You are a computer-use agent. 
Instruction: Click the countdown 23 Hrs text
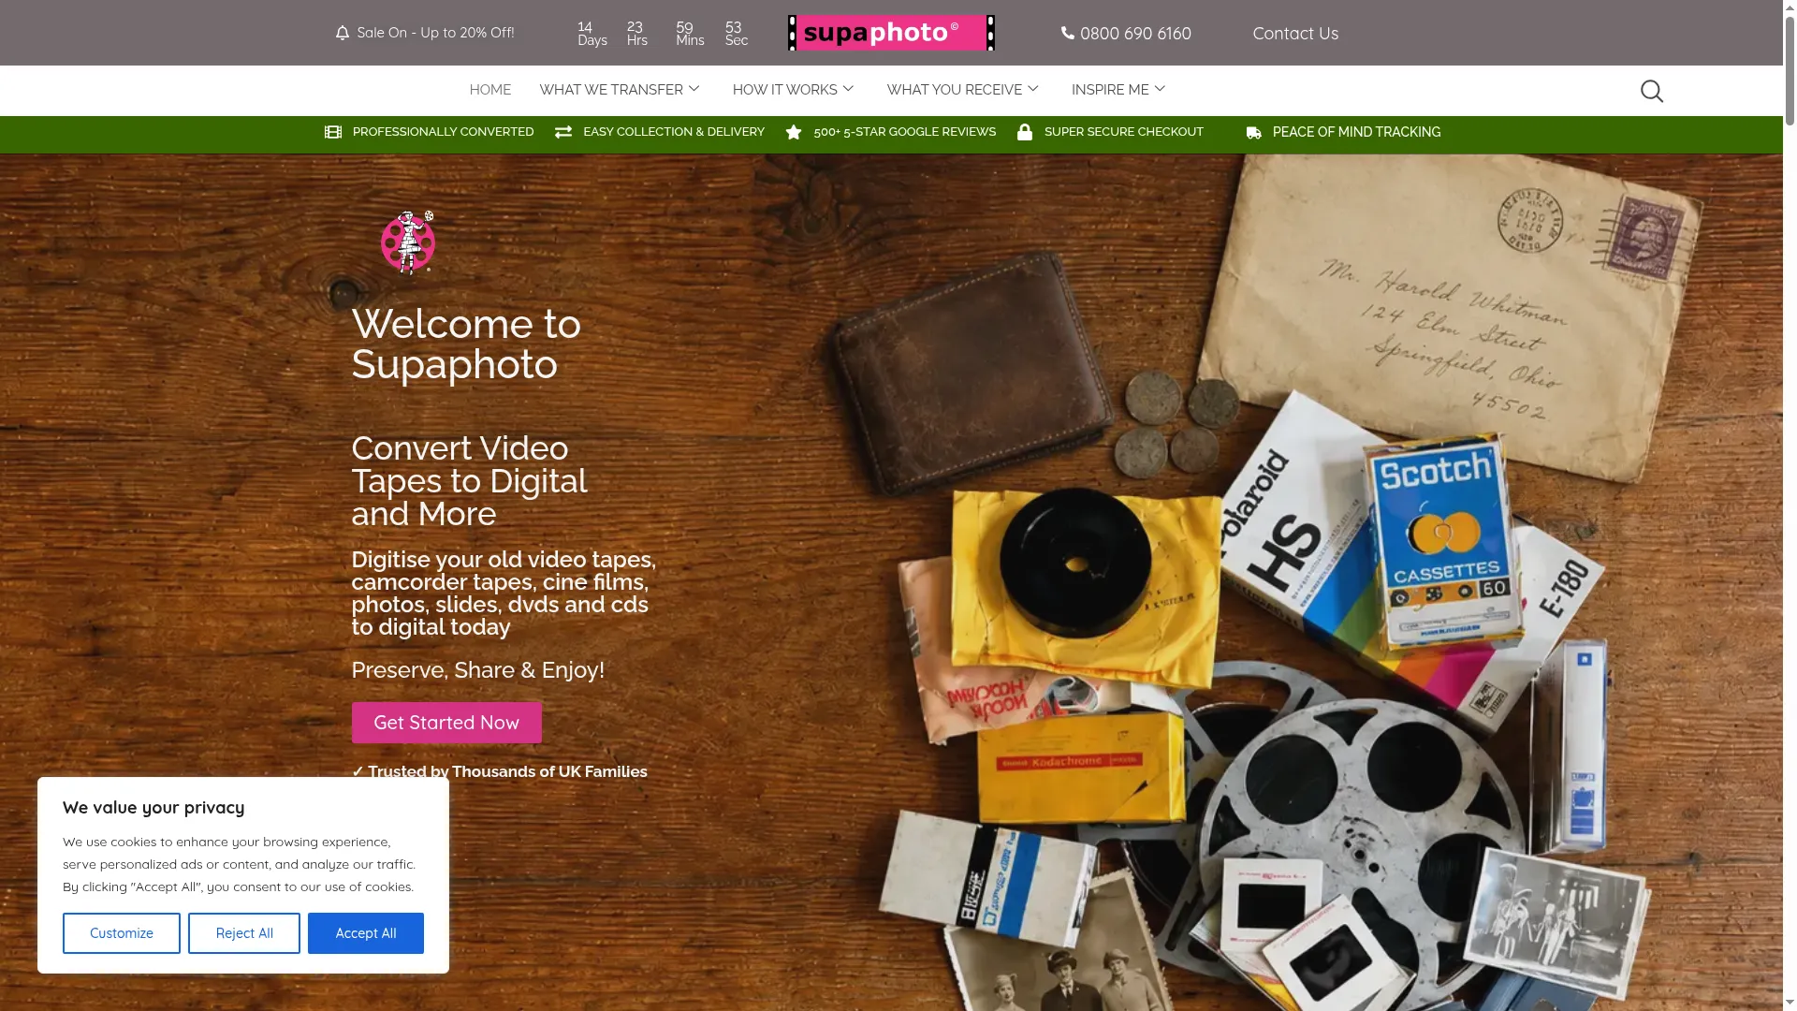coord(637,34)
